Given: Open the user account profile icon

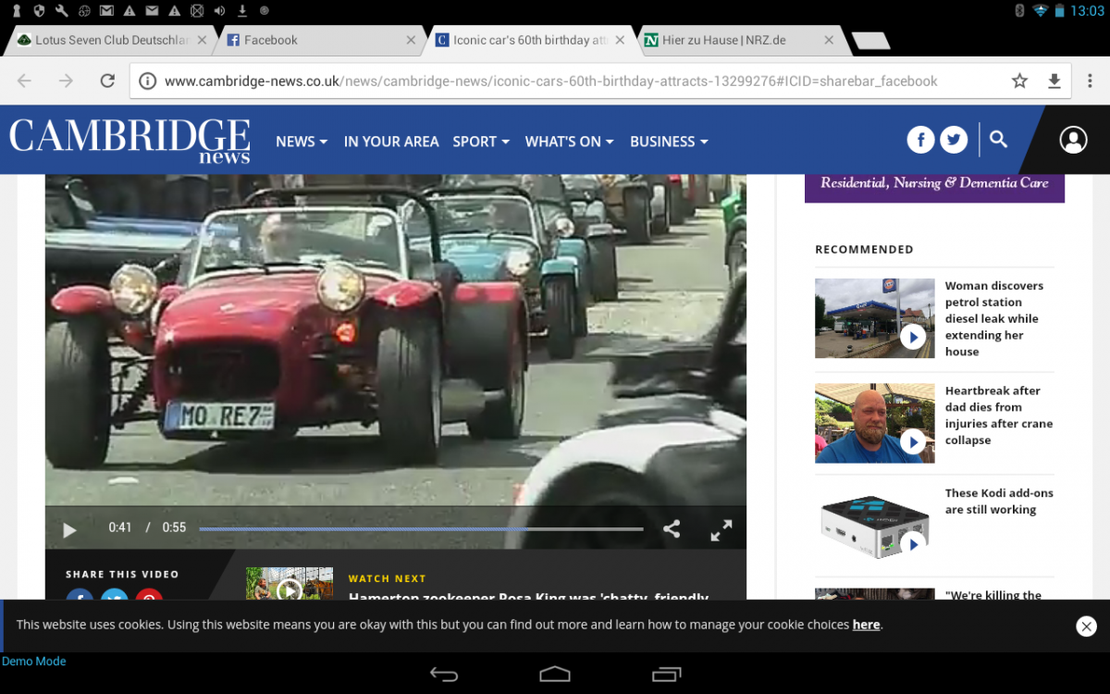Looking at the screenshot, I should (x=1073, y=140).
